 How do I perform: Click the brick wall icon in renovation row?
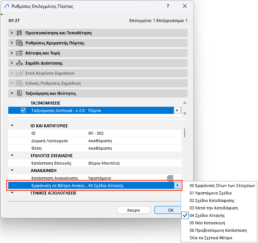[170, 178]
